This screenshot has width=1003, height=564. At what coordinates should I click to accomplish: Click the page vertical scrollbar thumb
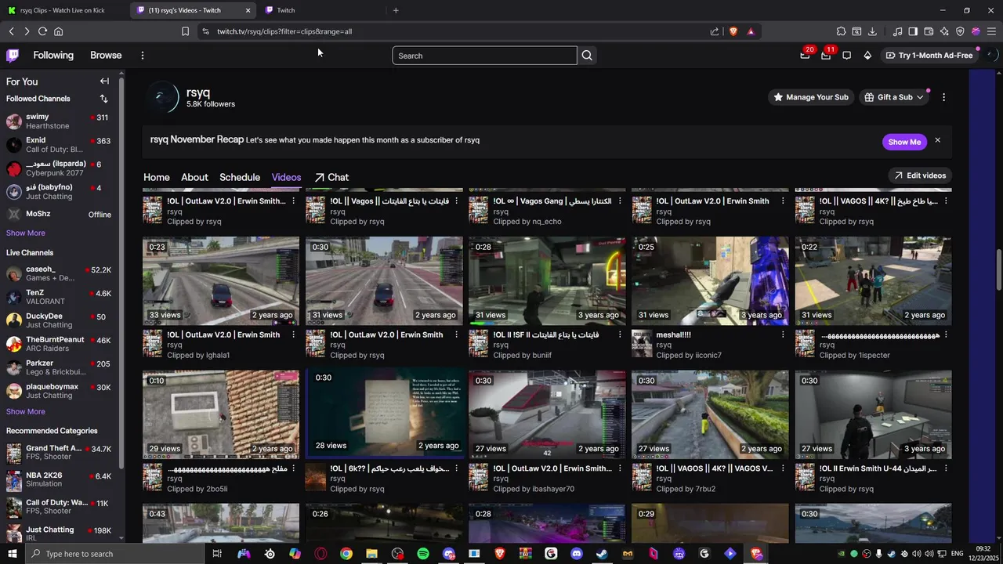(x=998, y=269)
